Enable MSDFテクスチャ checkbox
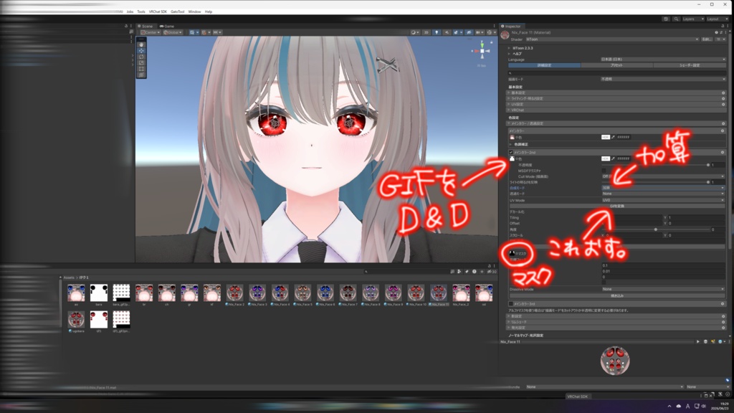This screenshot has width=734, height=413. tap(604, 171)
